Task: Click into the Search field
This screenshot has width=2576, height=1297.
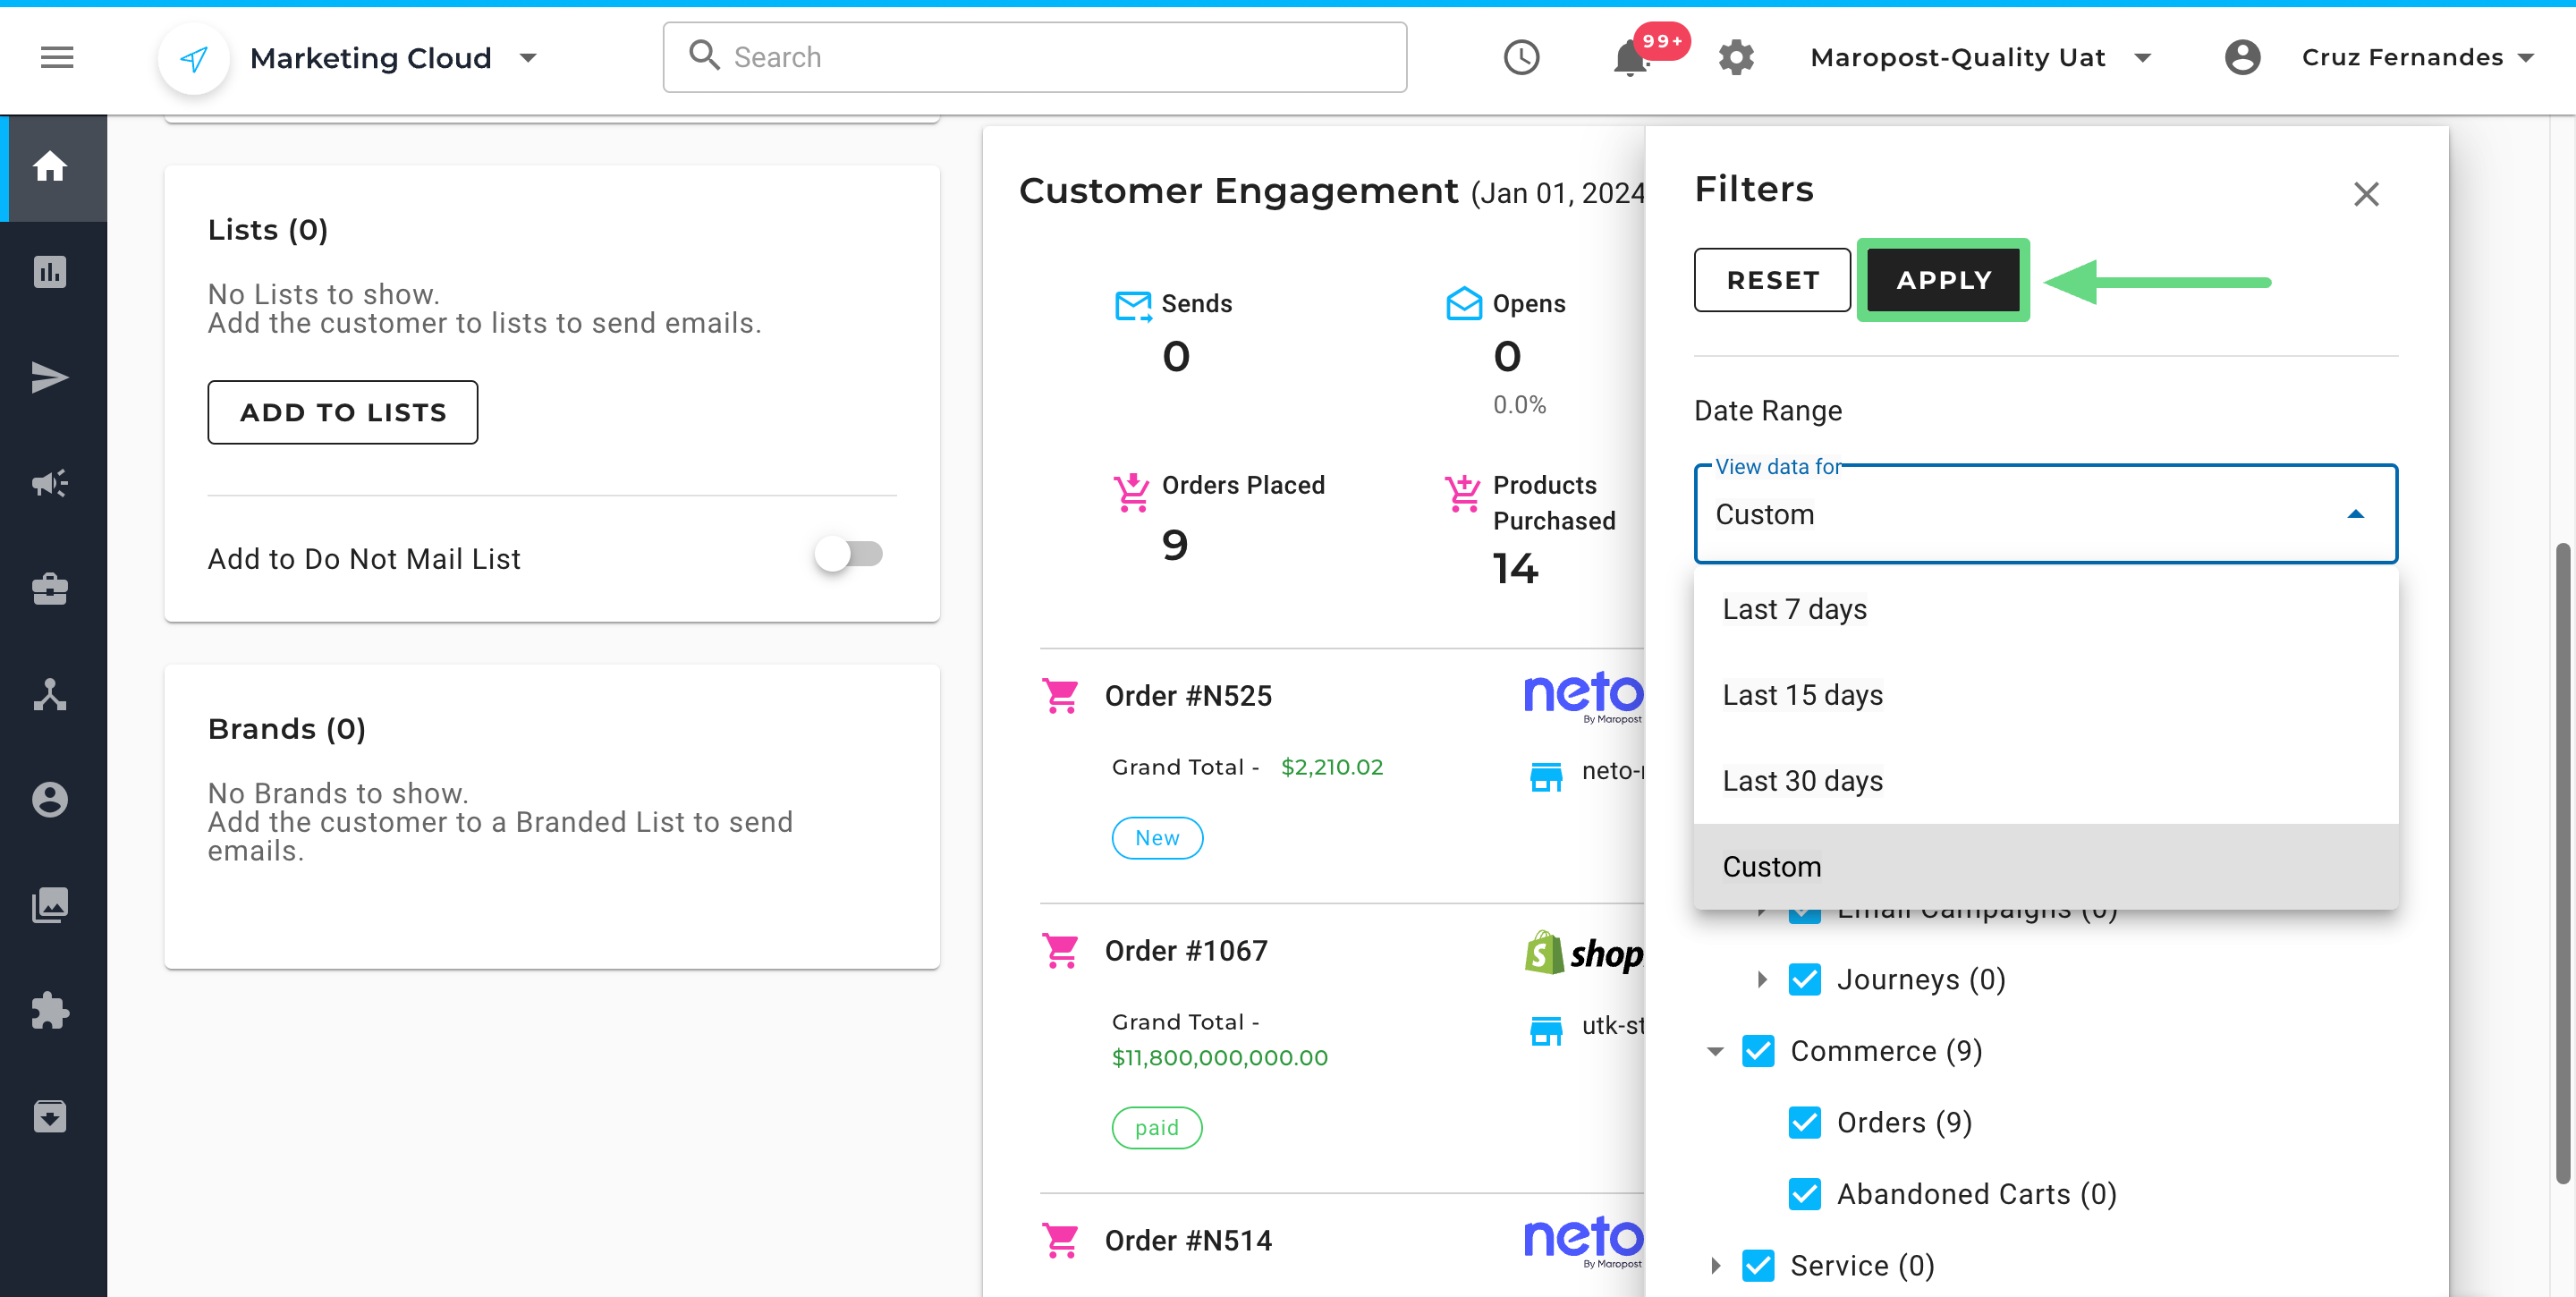Action: click(x=1034, y=57)
